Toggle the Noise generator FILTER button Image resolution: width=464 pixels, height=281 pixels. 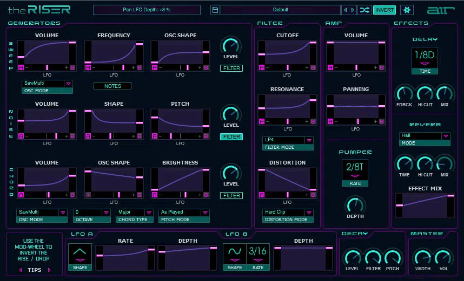pos(231,137)
